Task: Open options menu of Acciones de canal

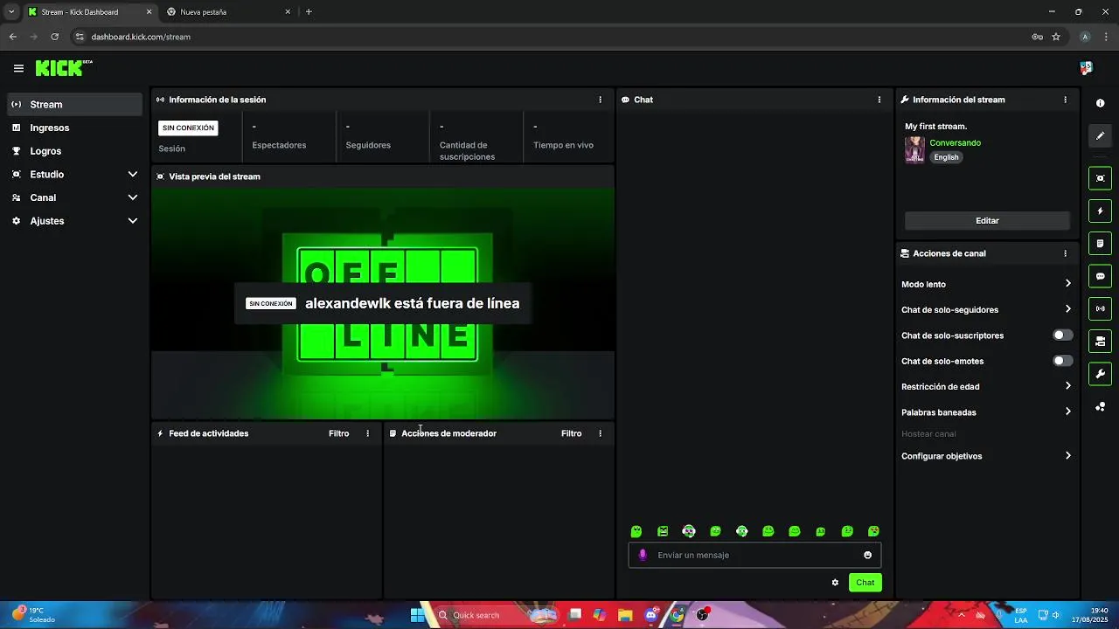Action: tap(1065, 253)
